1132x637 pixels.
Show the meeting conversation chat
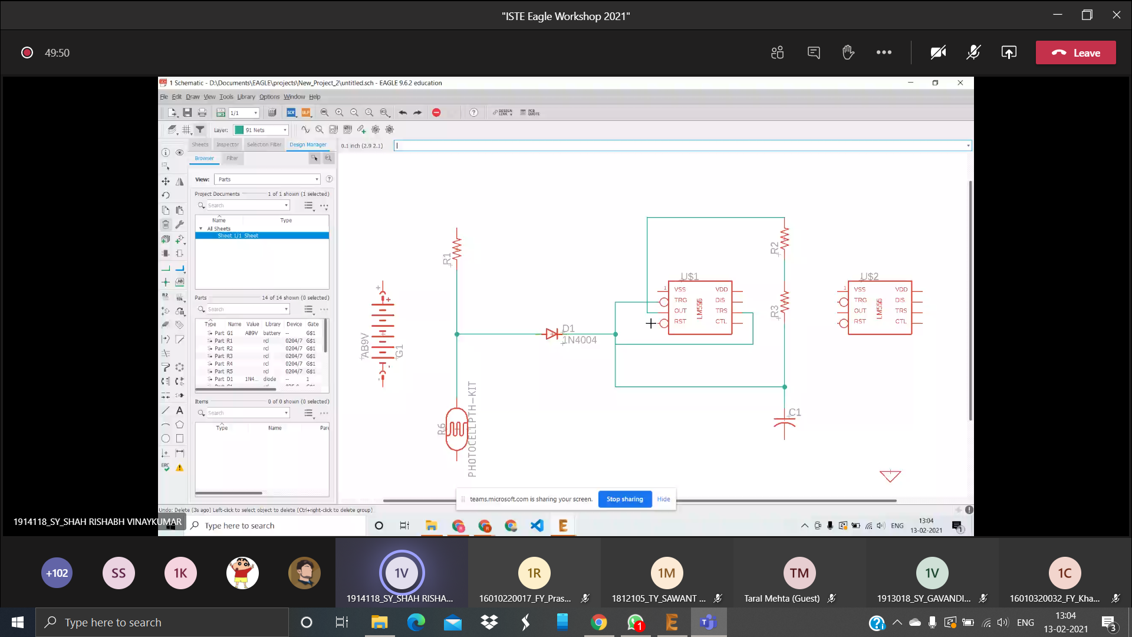(814, 52)
